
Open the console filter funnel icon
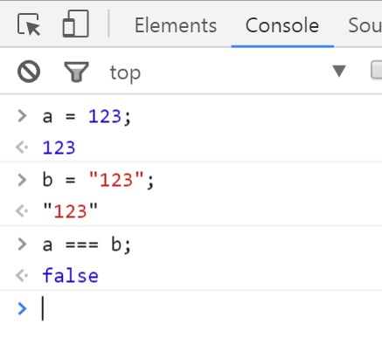pos(76,72)
